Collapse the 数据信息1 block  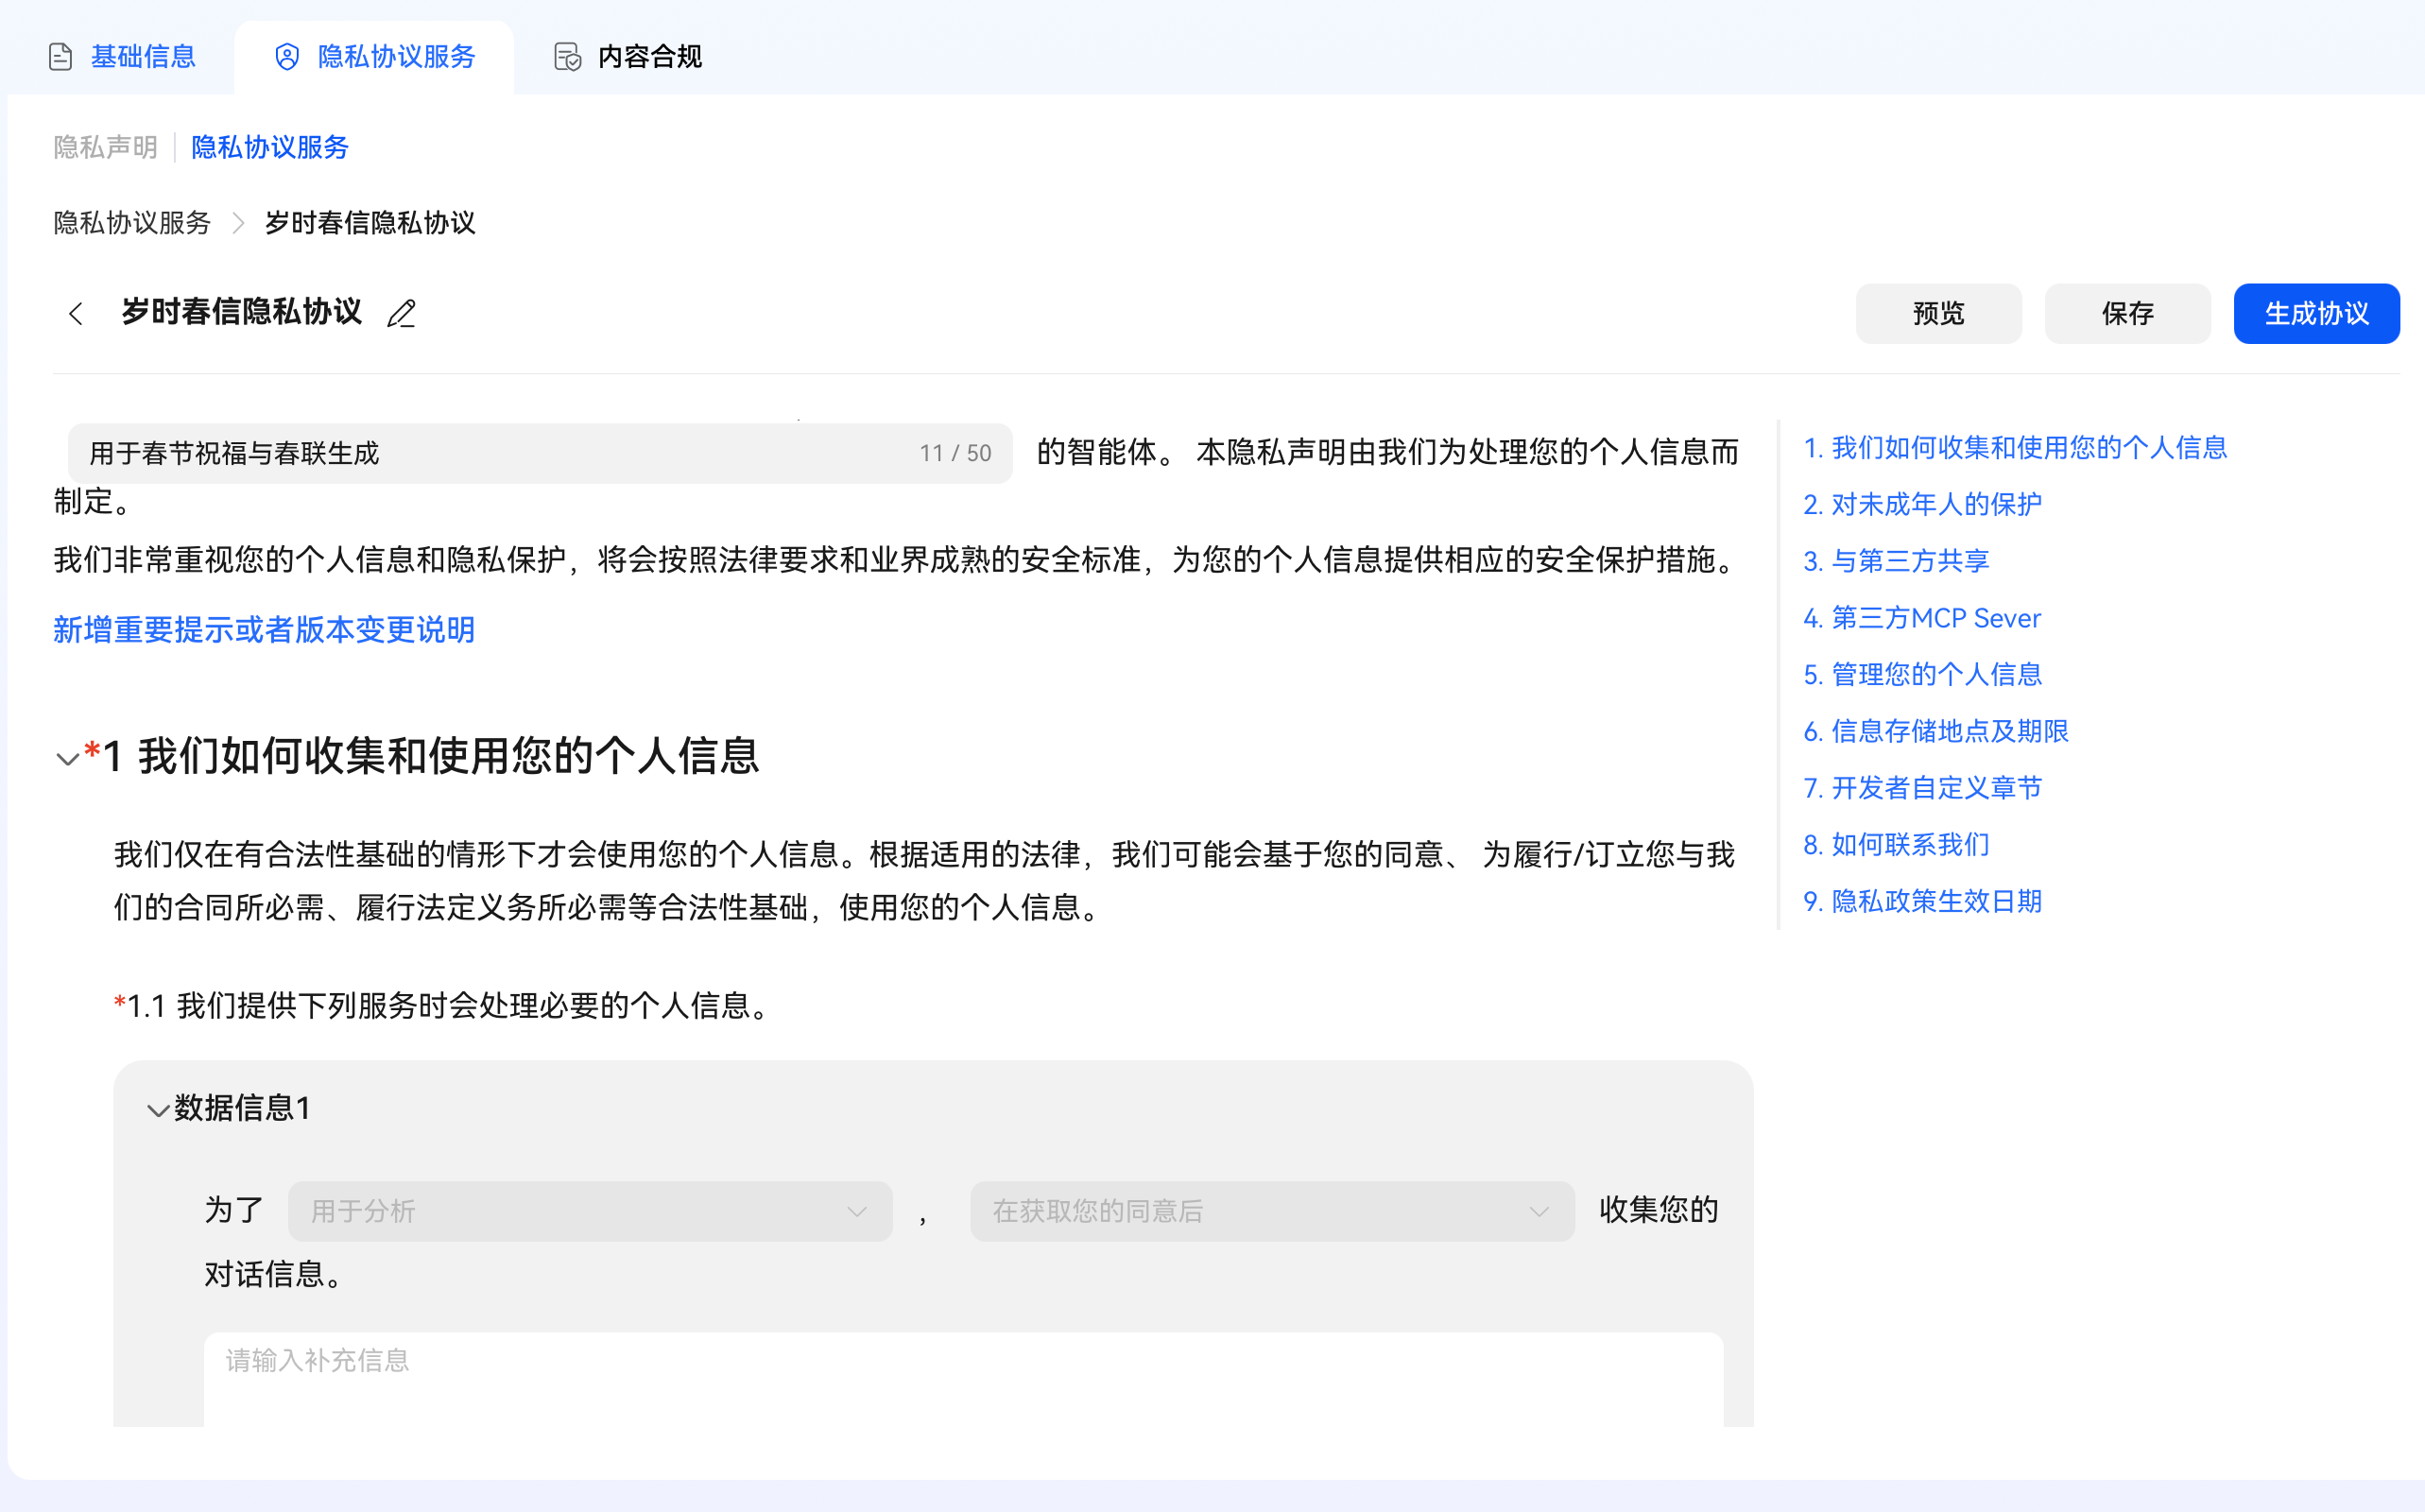[x=158, y=1110]
